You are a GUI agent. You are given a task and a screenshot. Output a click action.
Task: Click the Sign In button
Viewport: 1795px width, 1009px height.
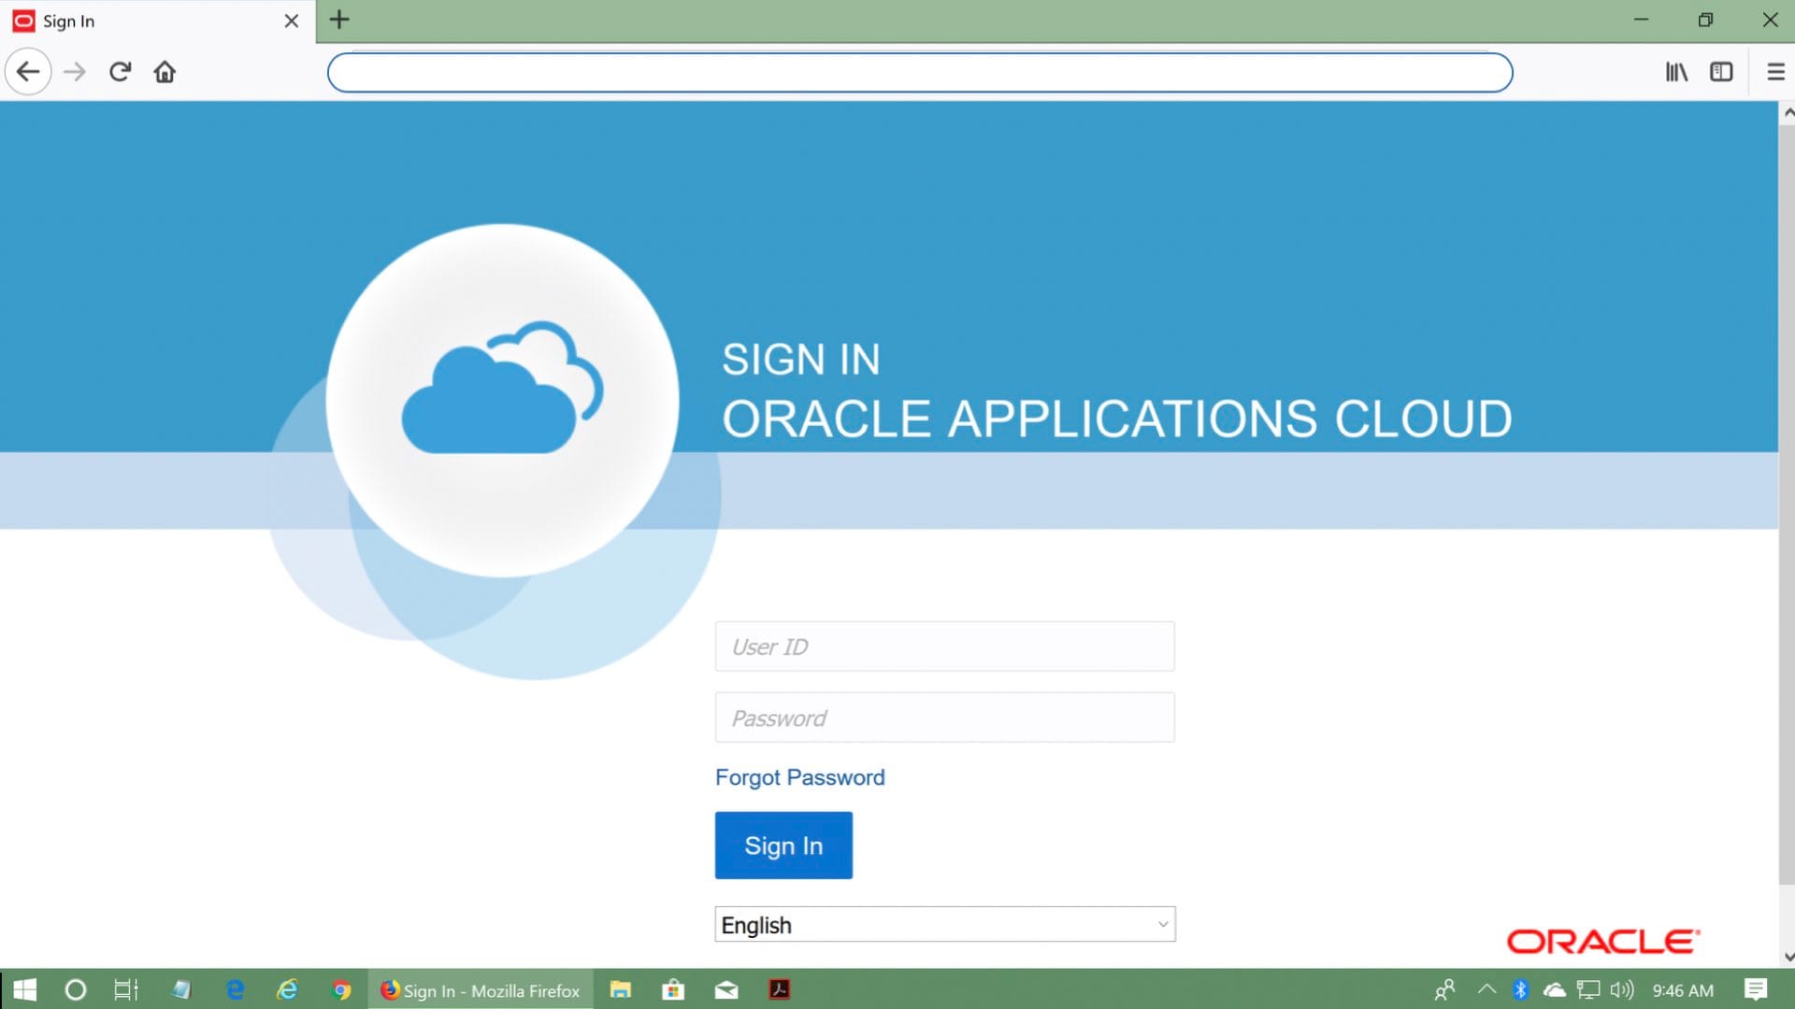pyautogui.click(x=783, y=845)
